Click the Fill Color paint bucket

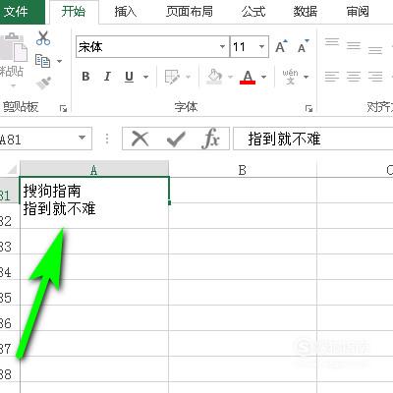(x=214, y=77)
